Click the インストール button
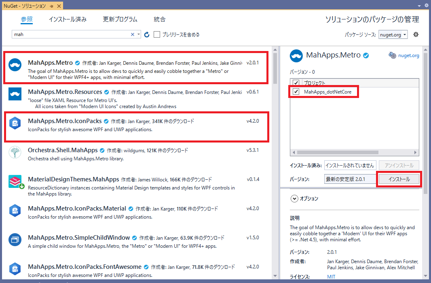This screenshot has width=431, height=283. point(399,179)
